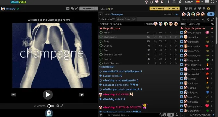Click the up arrow beside MIS ESPECTADORES
218x117 pixels.
click(x=183, y=115)
